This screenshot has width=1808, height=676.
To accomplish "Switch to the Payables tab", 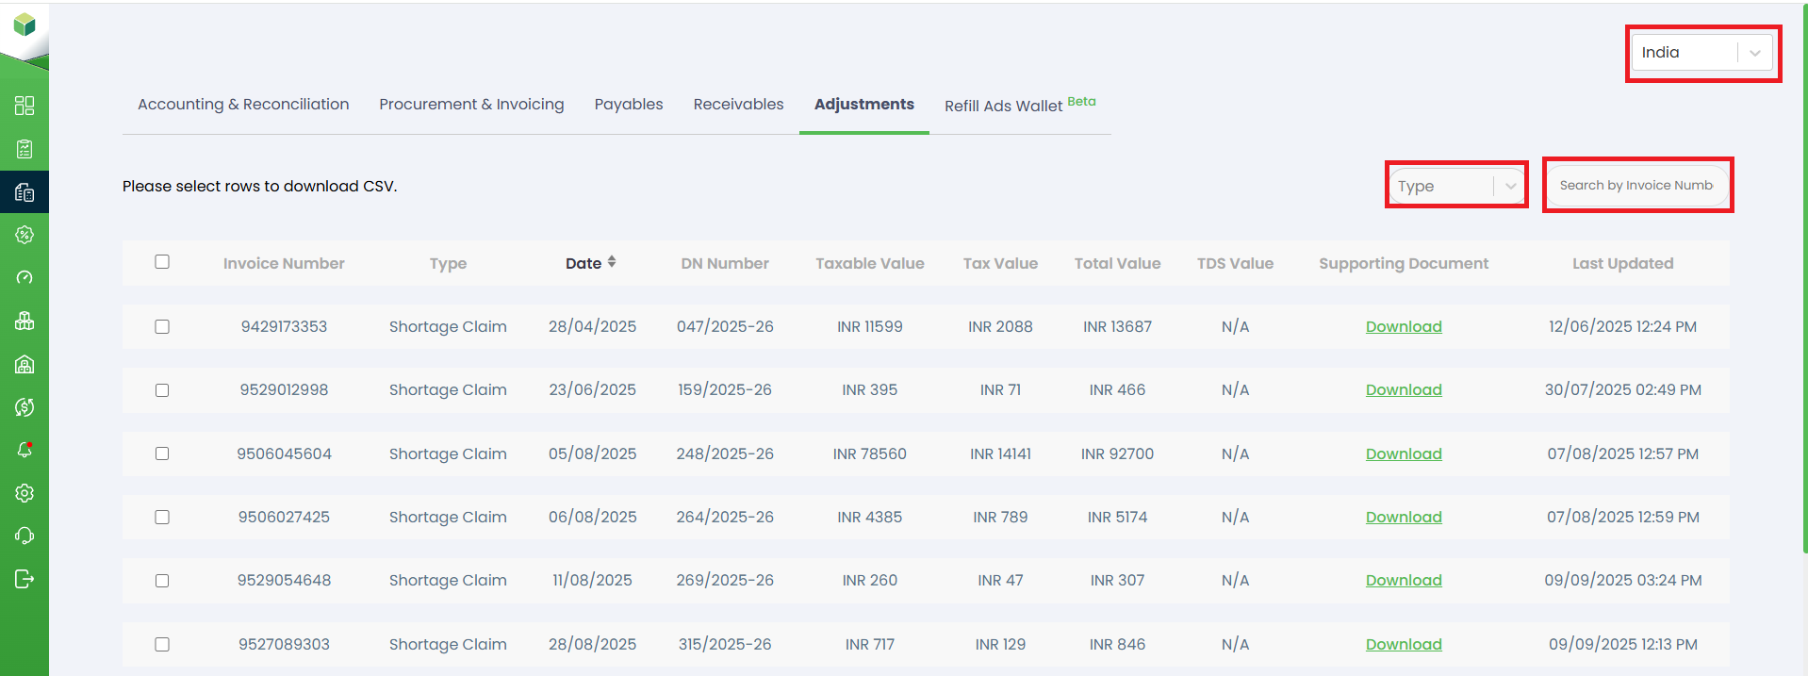I will pyautogui.click(x=628, y=105).
